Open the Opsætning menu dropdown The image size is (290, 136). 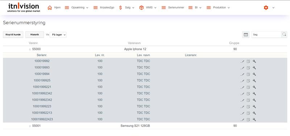tap(76, 8)
